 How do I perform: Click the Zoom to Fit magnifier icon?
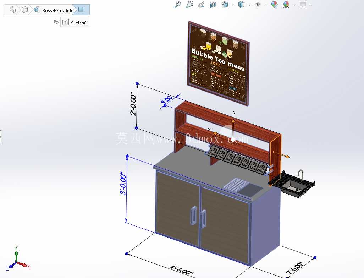pyautogui.click(x=178, y=4)
